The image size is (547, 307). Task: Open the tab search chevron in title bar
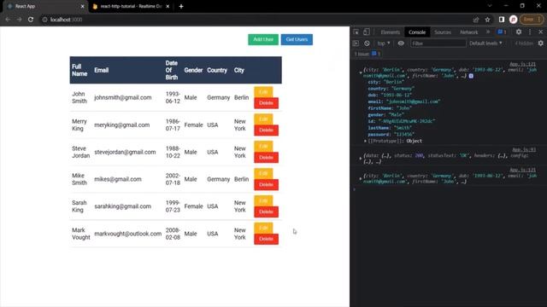[x=490, y=6]
